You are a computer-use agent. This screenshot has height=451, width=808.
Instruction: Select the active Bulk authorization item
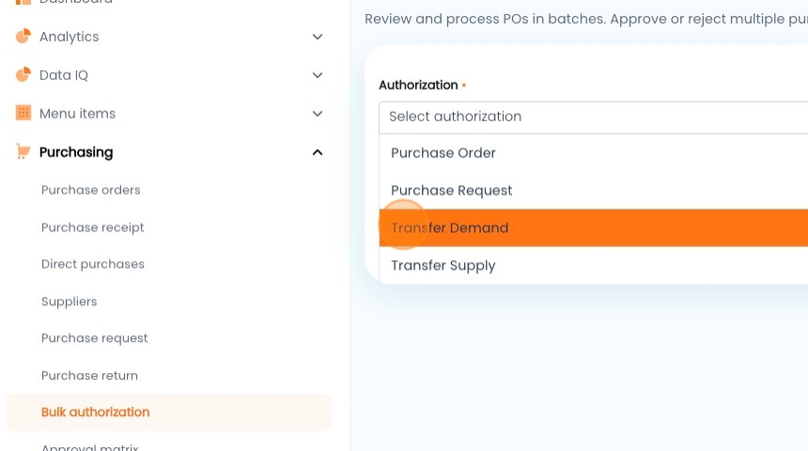(168, 412)
